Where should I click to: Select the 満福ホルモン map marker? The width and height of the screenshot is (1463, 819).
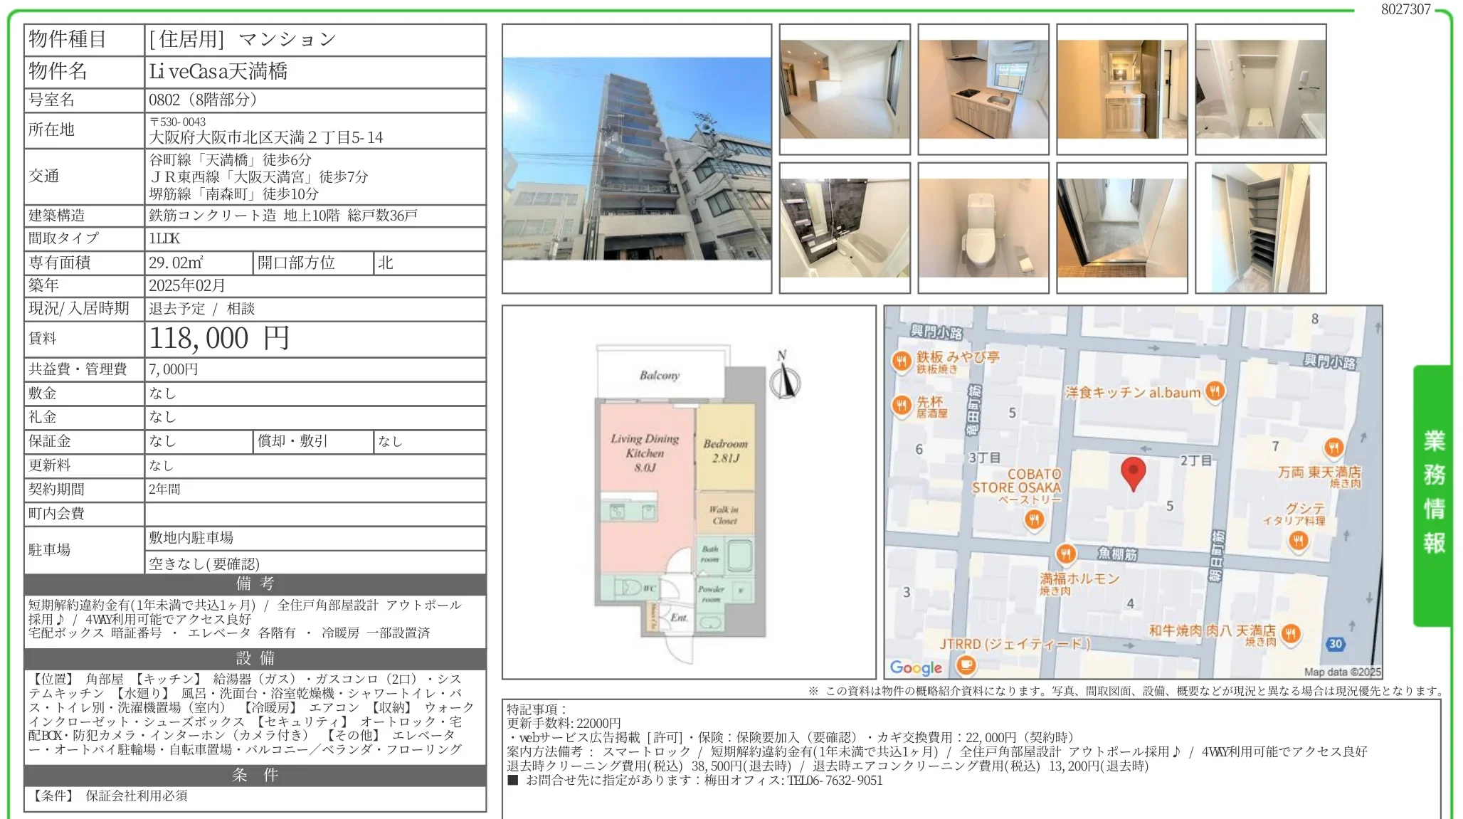(x=1065, y=554)
